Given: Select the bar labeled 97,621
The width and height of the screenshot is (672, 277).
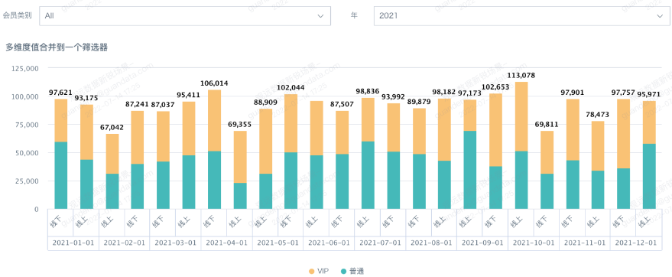Looking at the screenshot, I should pyautogui.click(x=61, y=154).
